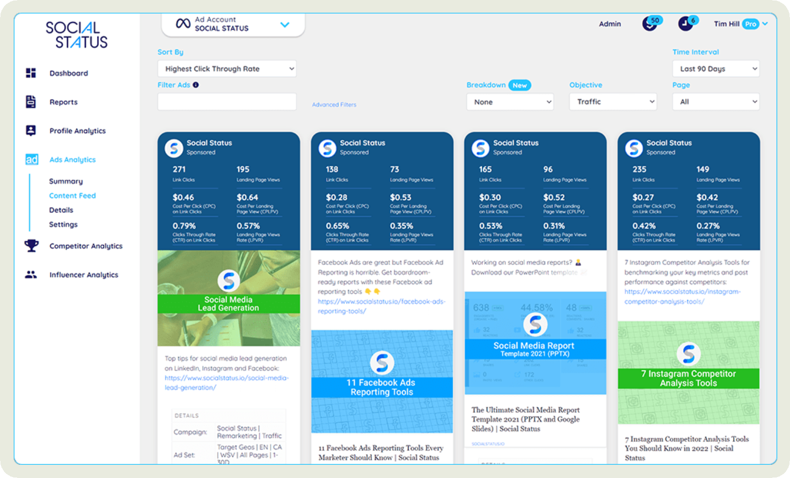
Task: Click the Reports document icon
Action: pos(31,102)
